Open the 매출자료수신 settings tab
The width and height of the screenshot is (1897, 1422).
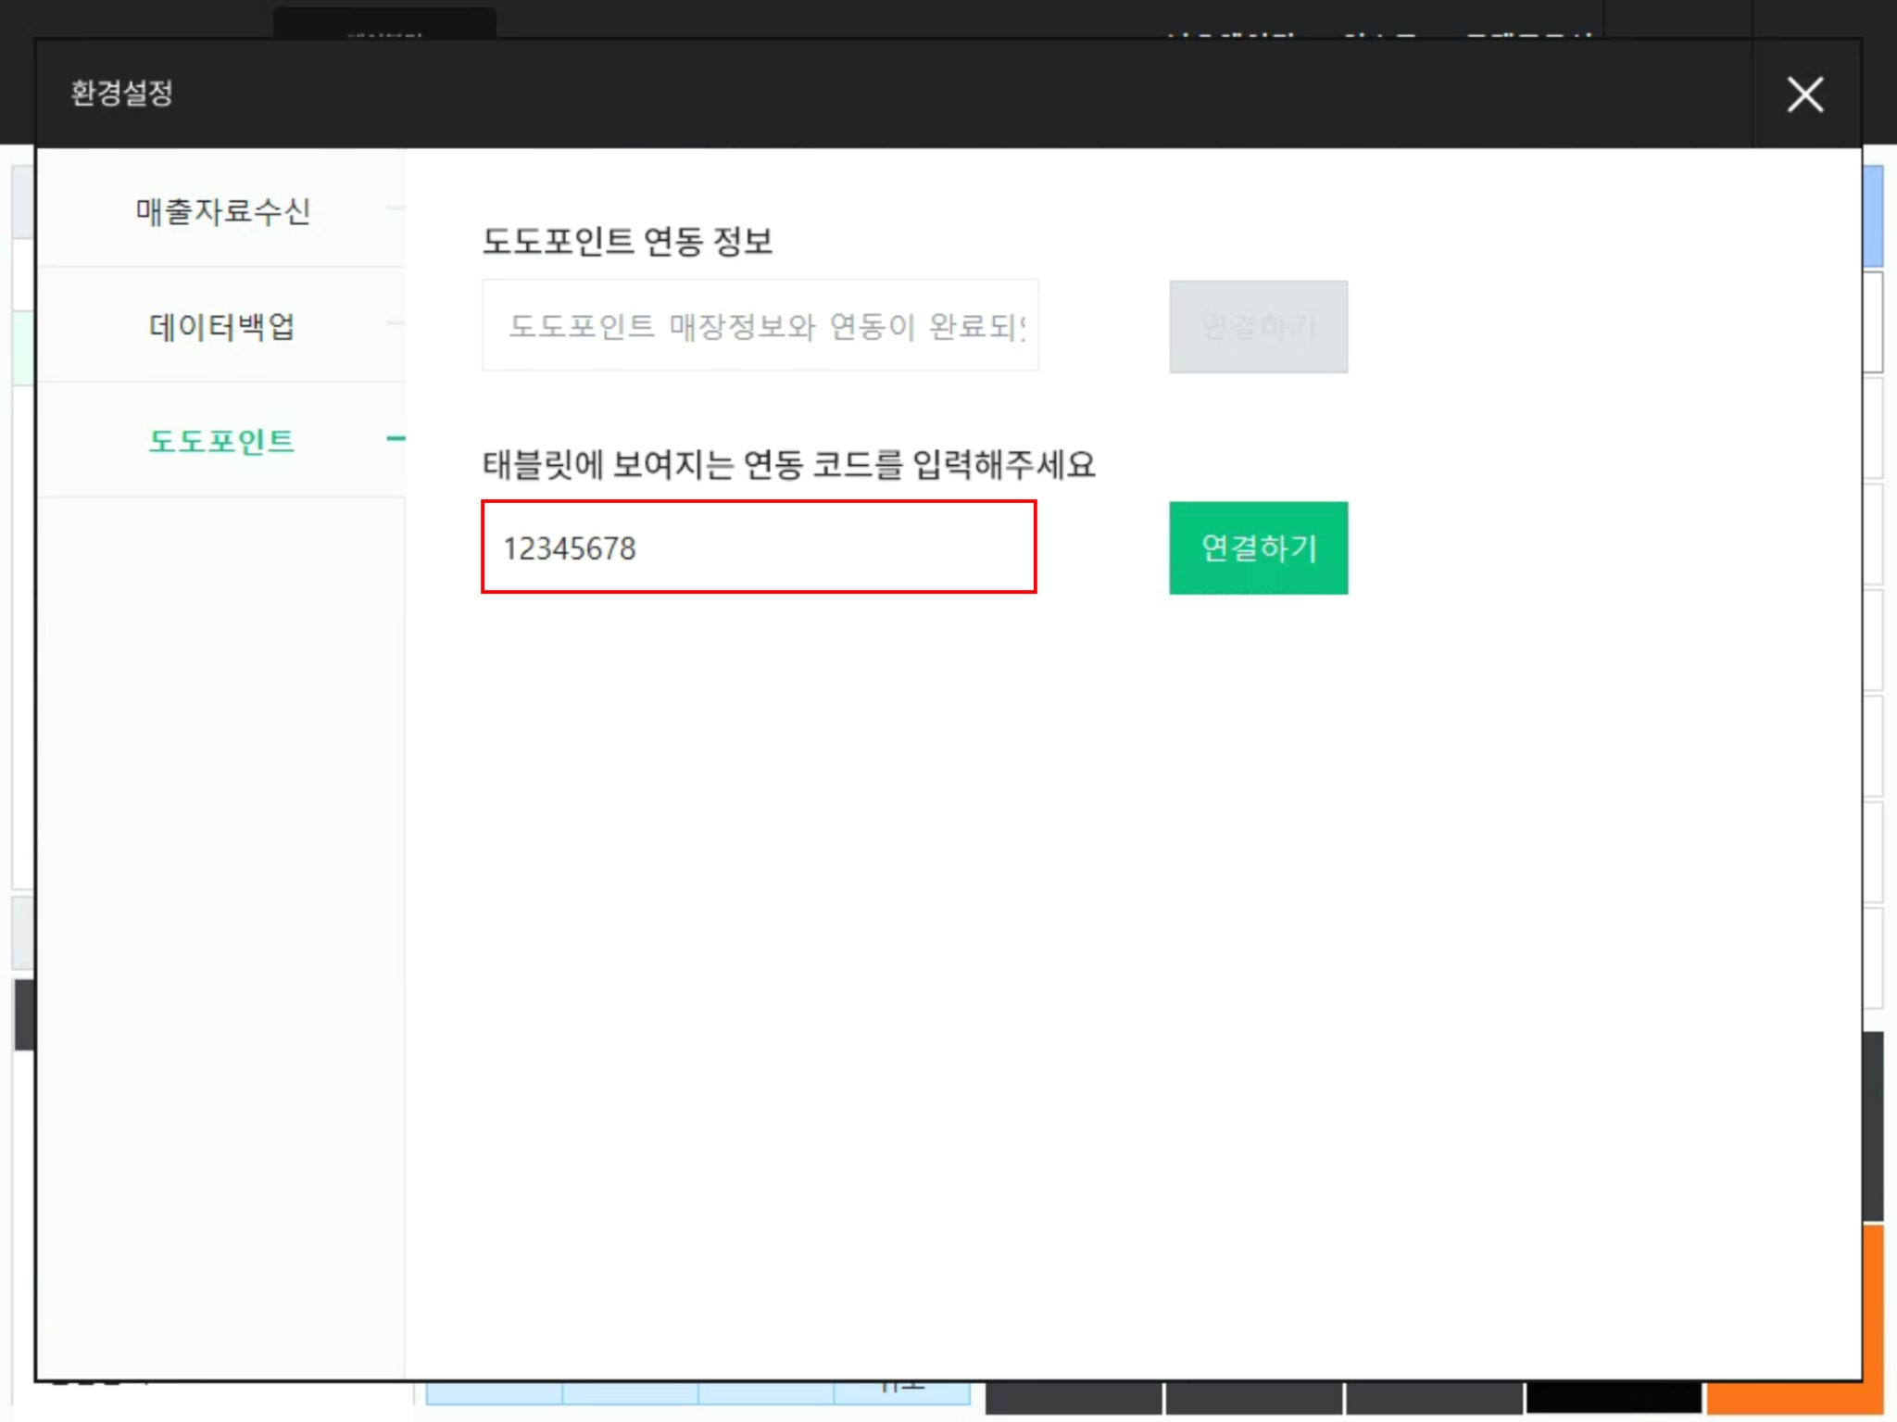point(222,211)
